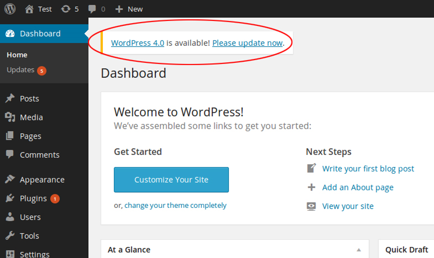Open the comments bubble icon in admin bar
Image resolution: width=434 pixels, height=258 pixels.
pos(92,9)
